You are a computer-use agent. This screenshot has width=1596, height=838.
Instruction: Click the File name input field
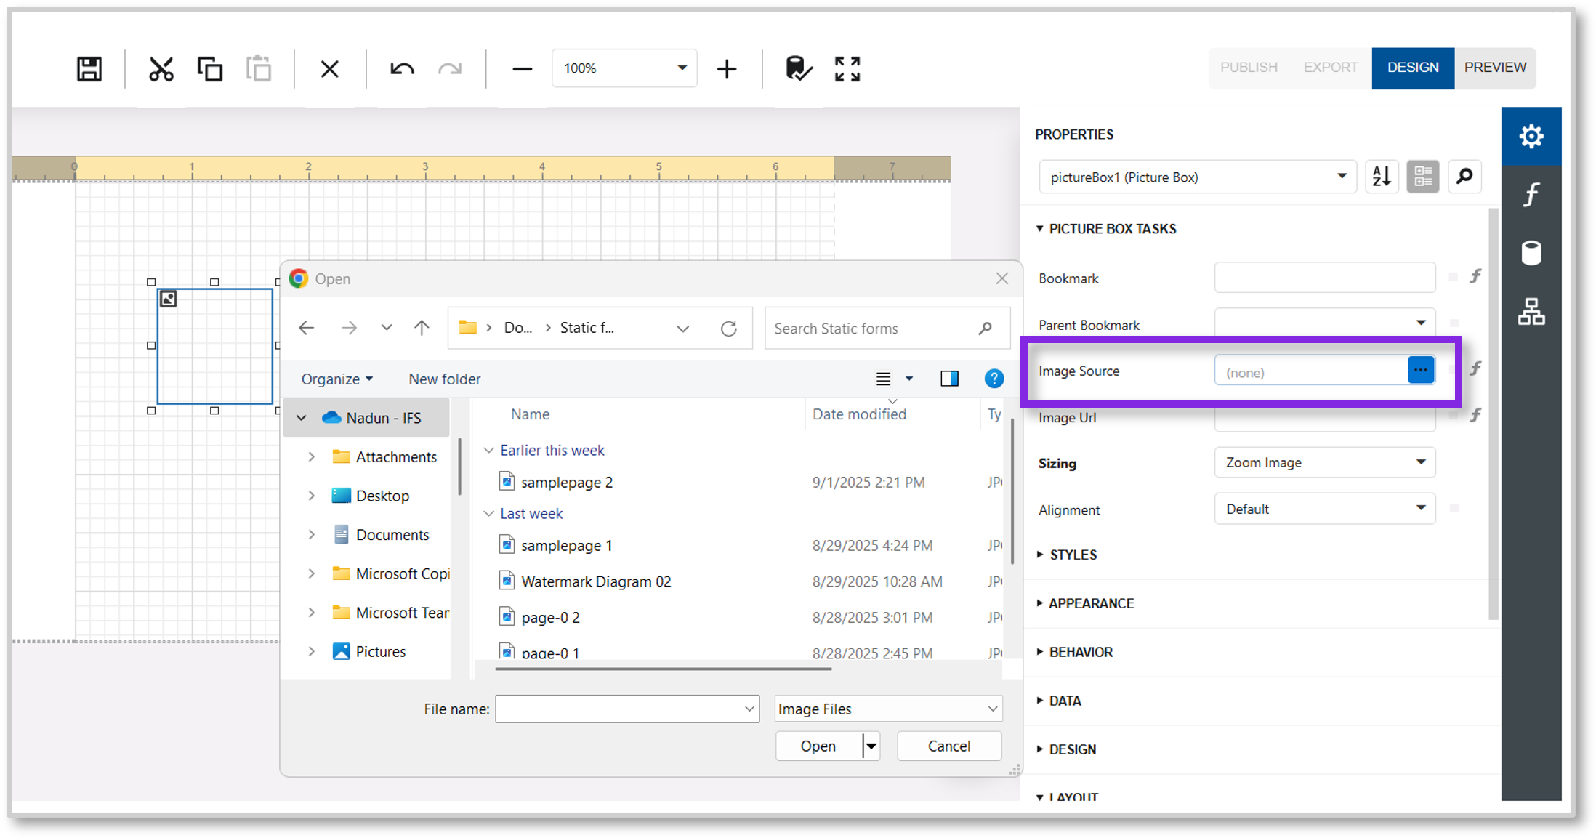[x=625, y=709]
